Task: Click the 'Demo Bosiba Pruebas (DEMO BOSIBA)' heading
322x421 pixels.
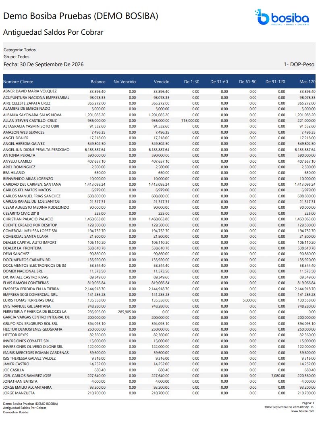Action: coord(81,16)
